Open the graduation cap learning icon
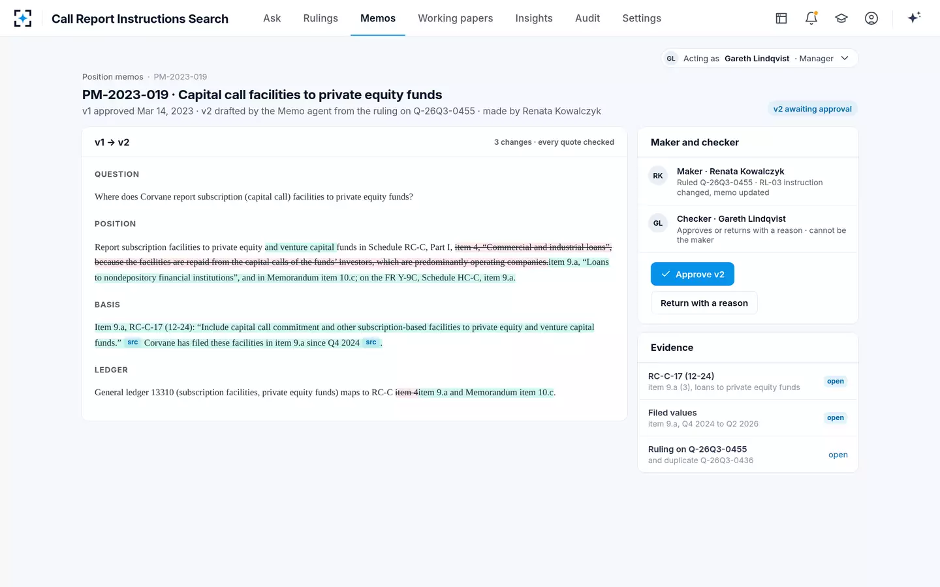 (x=841, y=18)
